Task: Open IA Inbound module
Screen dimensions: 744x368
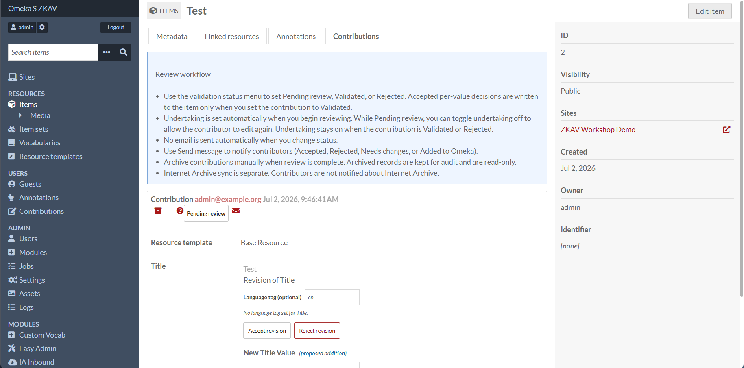Action: pos(31,362)
